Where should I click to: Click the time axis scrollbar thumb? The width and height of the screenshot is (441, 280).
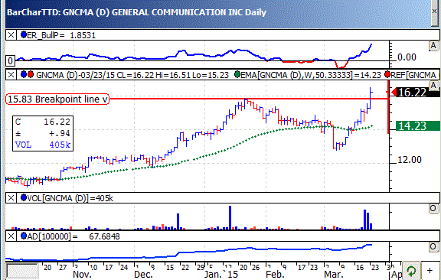tap(22, 271)
